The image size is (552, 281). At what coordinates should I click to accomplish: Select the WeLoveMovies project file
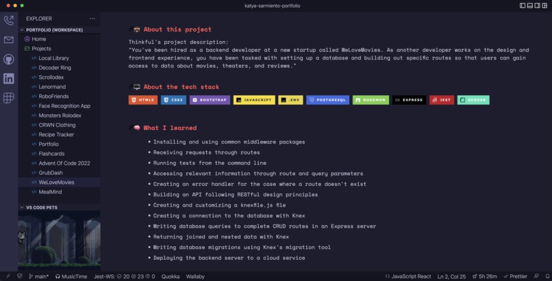click(x=59, y=183)
